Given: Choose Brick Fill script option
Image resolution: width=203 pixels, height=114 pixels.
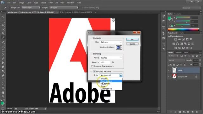Looking at the screenshot, I should (111, 79).
